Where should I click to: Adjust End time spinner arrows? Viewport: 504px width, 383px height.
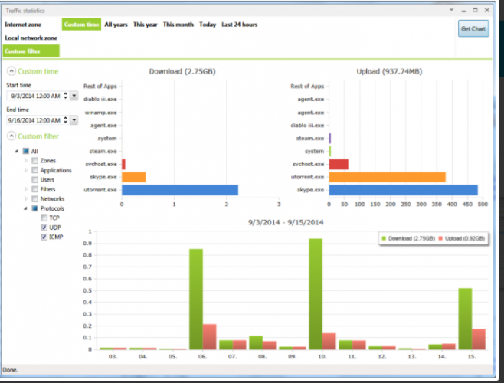pos(66,120)
